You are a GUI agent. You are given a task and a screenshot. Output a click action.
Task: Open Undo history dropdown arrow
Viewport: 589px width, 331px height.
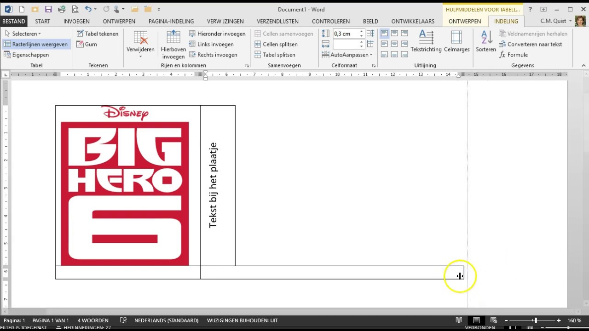[x=95, y=9]
